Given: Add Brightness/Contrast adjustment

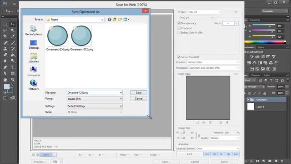Looking at the screenshot, I should [x=251, y=56].
